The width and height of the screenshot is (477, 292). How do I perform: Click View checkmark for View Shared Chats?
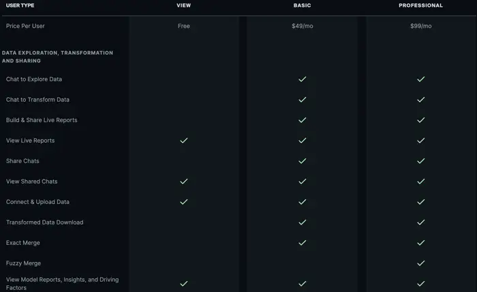pos(183,181)
